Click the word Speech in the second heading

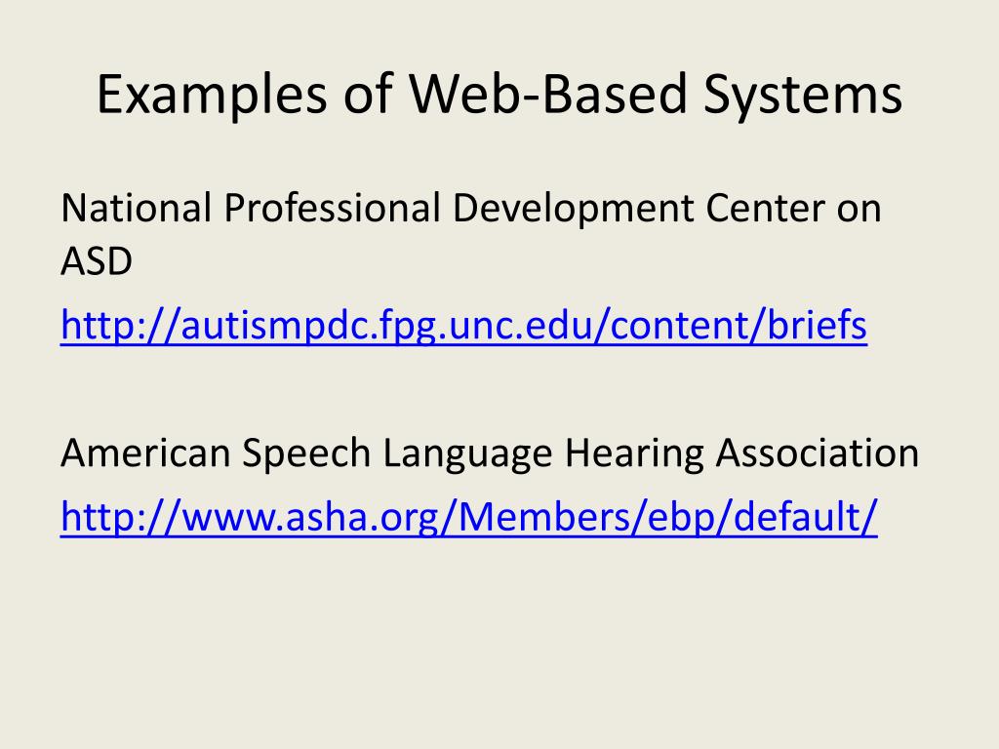click(306, 454)
